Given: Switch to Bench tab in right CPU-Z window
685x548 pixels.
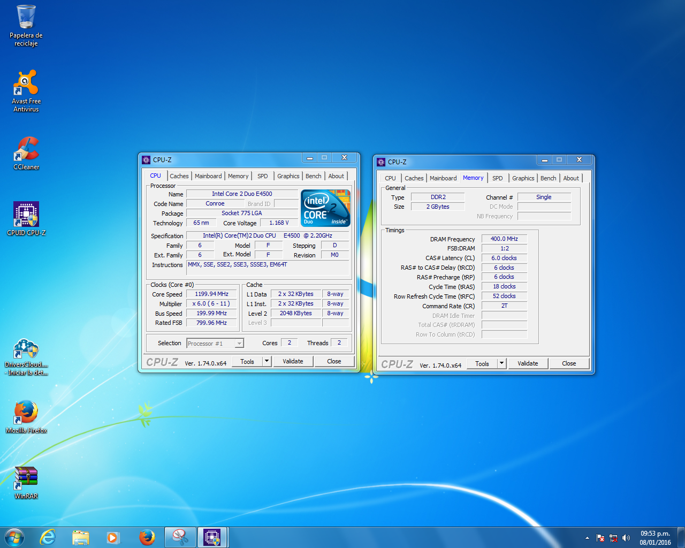Looking at the screenshot, I should pos(549,178).
